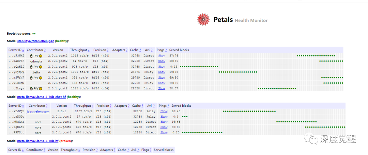The width and height of the screenshot is (368, 155).
Task: Show pings for server ...bsDGGc
Action: [164, 117]
